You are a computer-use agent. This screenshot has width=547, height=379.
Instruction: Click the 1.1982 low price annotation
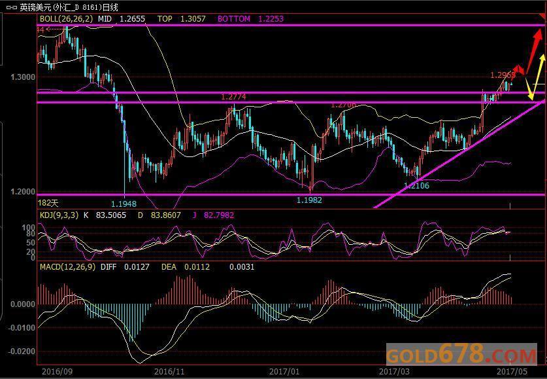pos(309,200)
